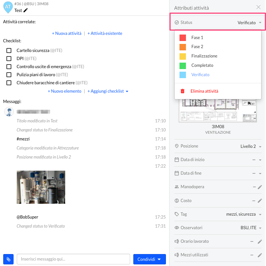
Task: Check Pulizia piani di lavoro box
Action: pos(9,75)
